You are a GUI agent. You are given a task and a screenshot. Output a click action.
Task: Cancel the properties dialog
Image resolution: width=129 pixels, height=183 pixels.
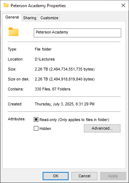(x=84, y=176)
